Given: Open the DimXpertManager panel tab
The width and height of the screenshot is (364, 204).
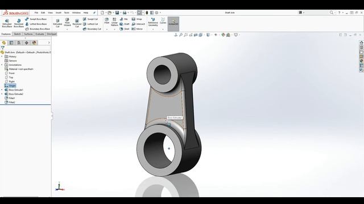Looking at the screenshot, I should coord(27,43).
